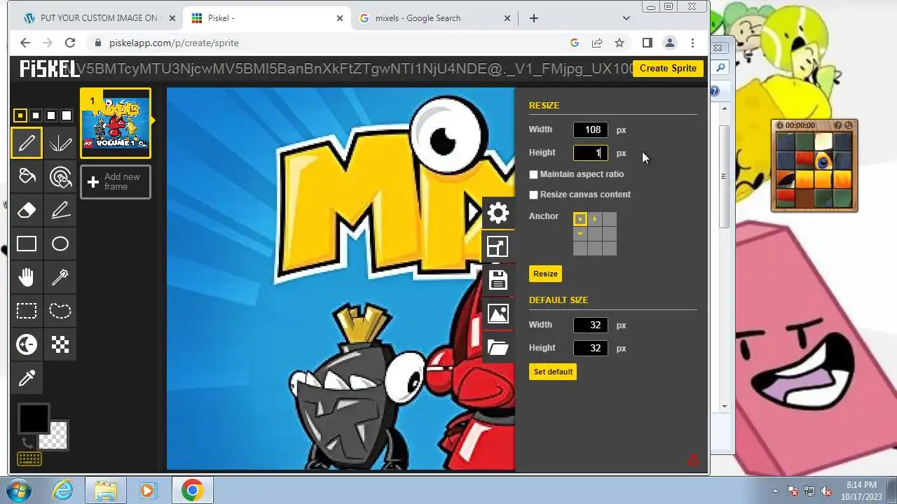Select the top-center anchor cell
The width and height of the screenshot is (897, 504).
(595, 219)
